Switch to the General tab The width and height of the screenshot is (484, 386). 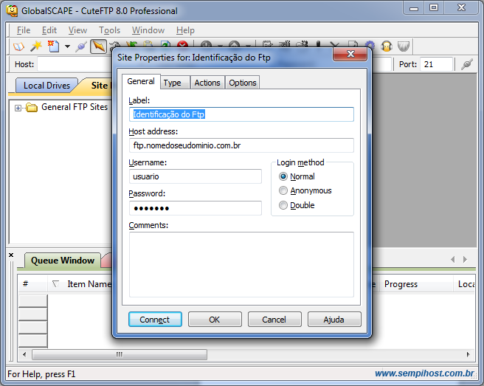[x=141, y=81]
